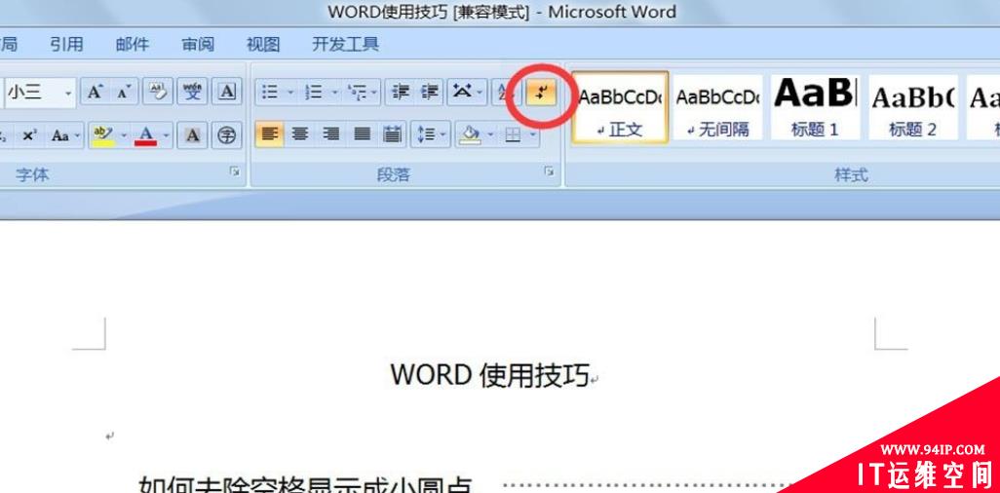1000x493 pixels.
Task: Open the Change Case (Aa) menu
Action: tap(64, 135)
